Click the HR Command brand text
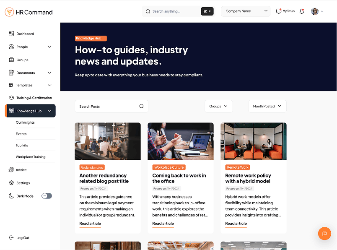The image size is (337, 250). pyautogui.click(x=34, y=12)
